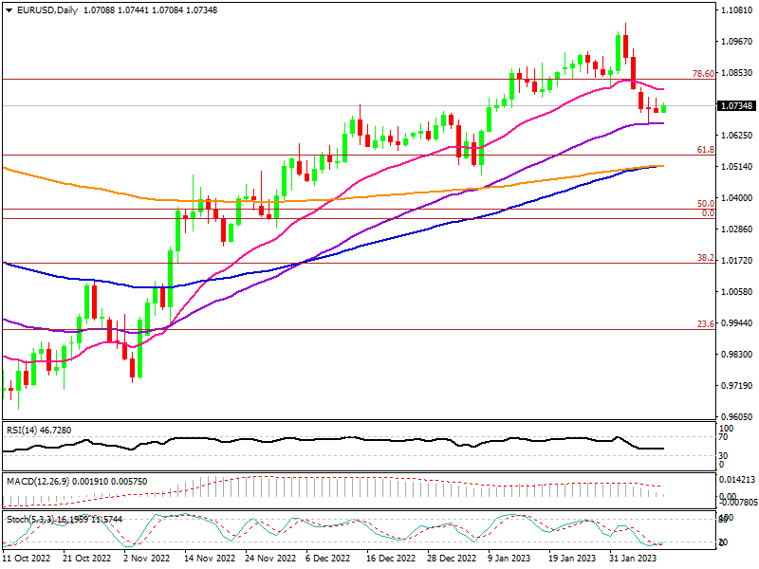This screenshot has height=569, width=759.
Task: Click the 61.8 Fibonacci level label
Action: (705, 150)
